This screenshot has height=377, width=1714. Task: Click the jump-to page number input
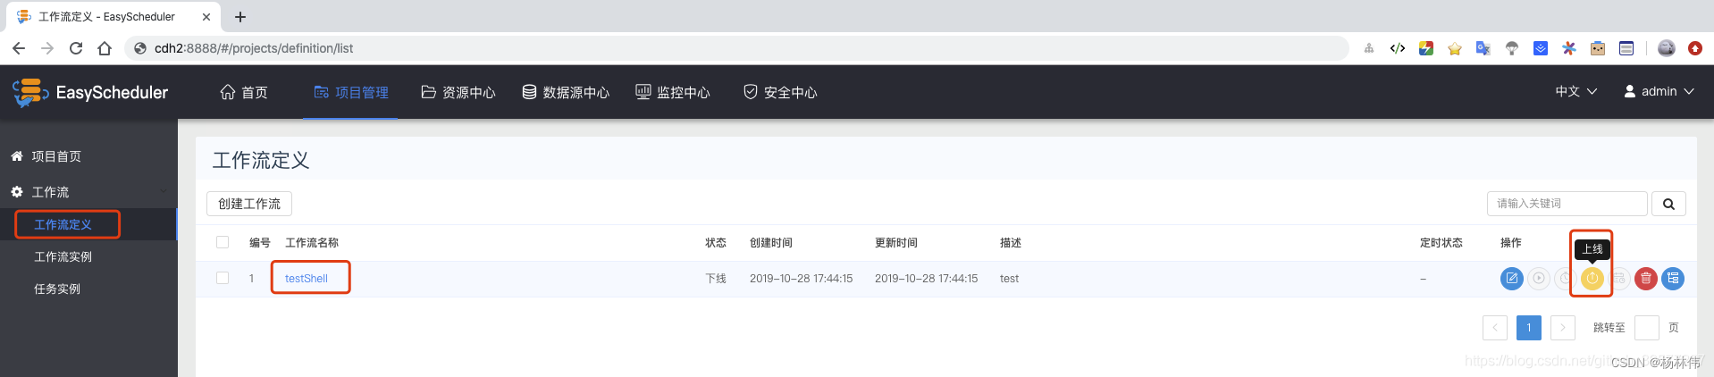click(1647, 328)
